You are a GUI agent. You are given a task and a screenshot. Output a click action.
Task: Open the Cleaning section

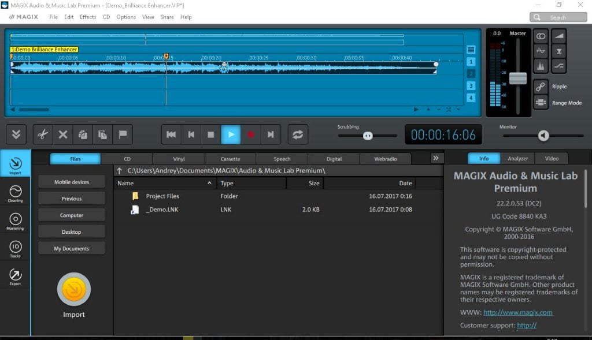(x=15, y=194)
